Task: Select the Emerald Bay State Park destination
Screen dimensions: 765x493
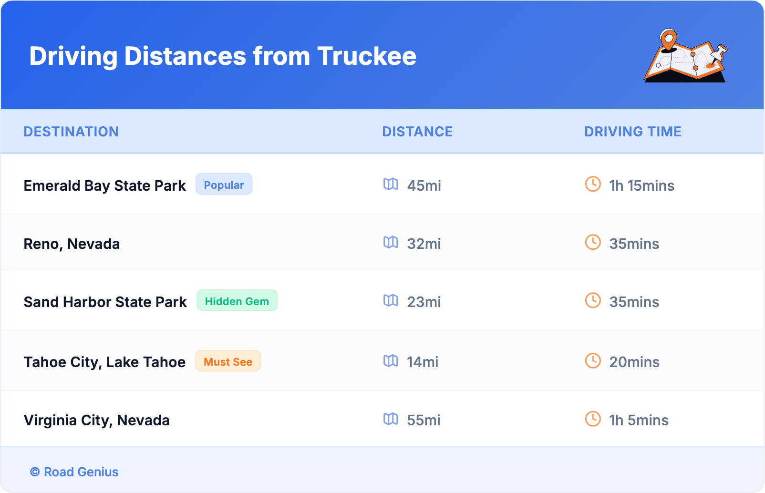Action: point(104,185)
